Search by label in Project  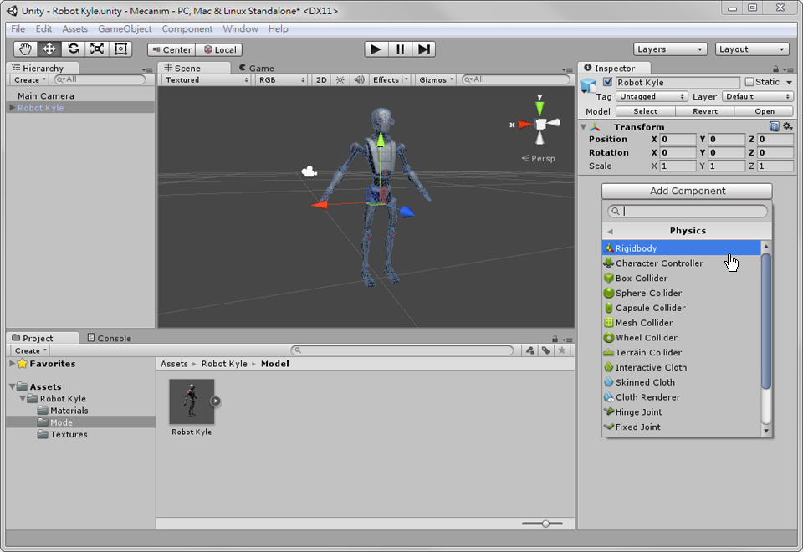[x=546, y=350]
